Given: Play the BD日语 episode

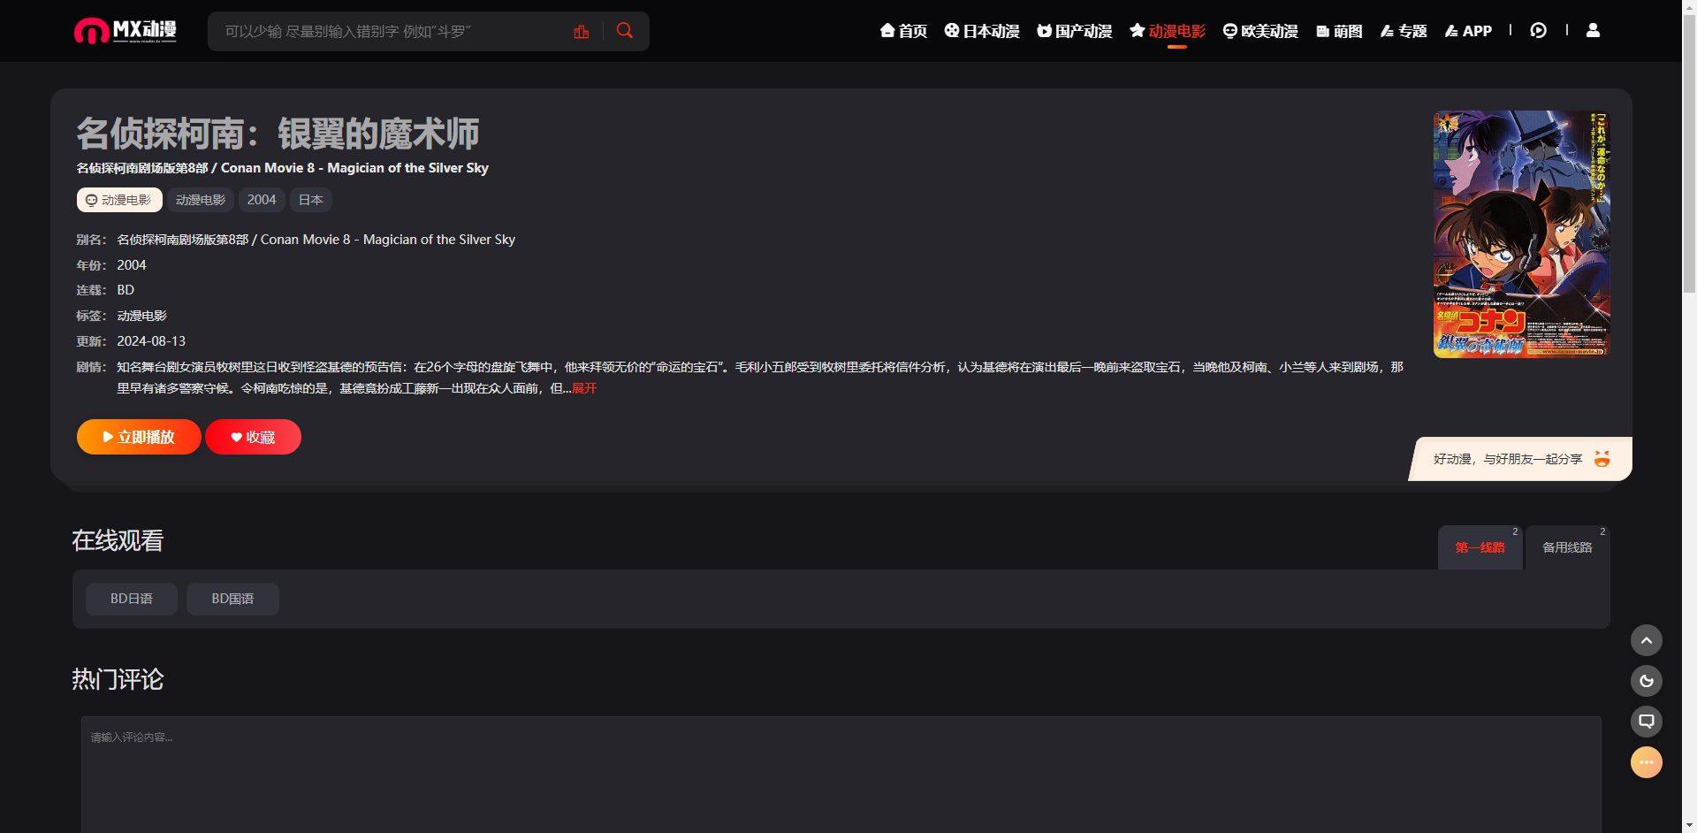Looking at the screenshot, I should [x=132, y=599].
